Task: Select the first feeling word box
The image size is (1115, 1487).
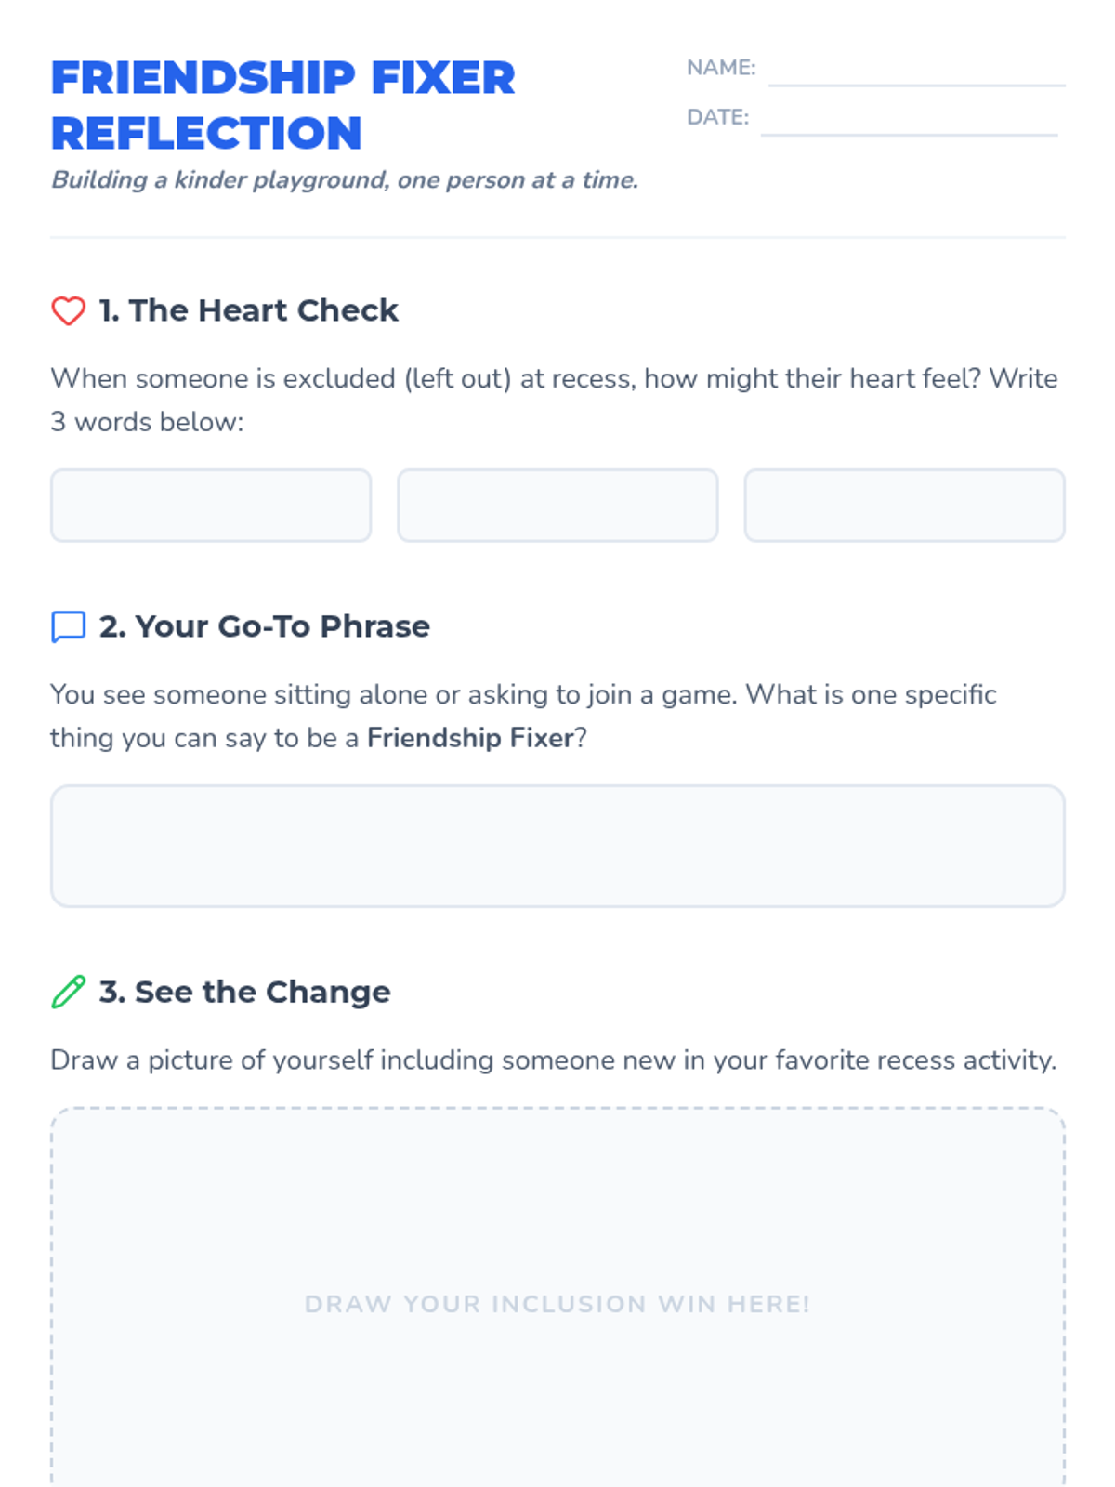Action: pos(211,506)
